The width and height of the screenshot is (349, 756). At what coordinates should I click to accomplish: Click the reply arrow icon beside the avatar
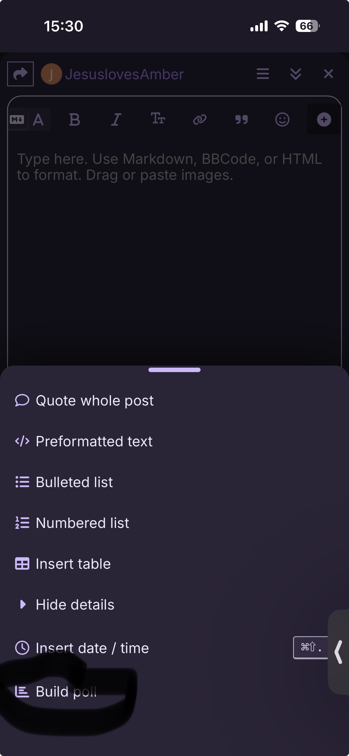pyautogui.click(x=20, y=74)
